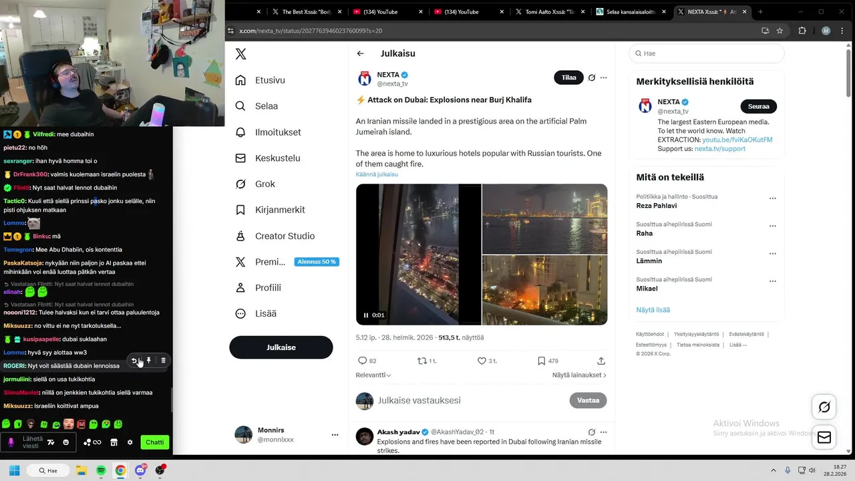Click the Hae search field on X

(707, 53)
